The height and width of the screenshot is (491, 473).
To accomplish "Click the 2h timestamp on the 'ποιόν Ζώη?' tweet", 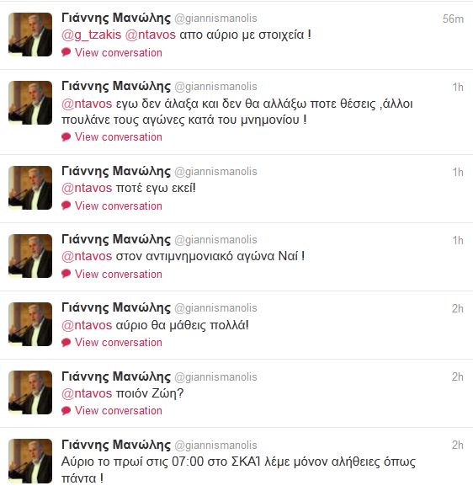I will click(x=458, y=376).
